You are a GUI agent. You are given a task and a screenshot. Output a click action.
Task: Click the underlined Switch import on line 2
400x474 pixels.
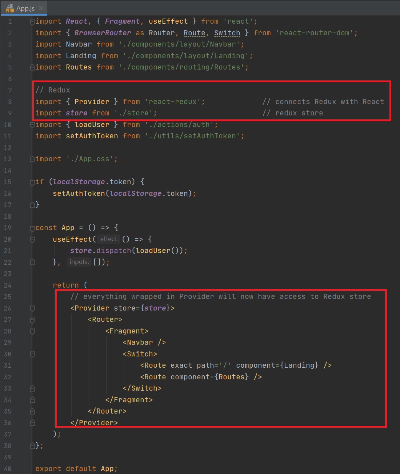[x=227, y=33]
